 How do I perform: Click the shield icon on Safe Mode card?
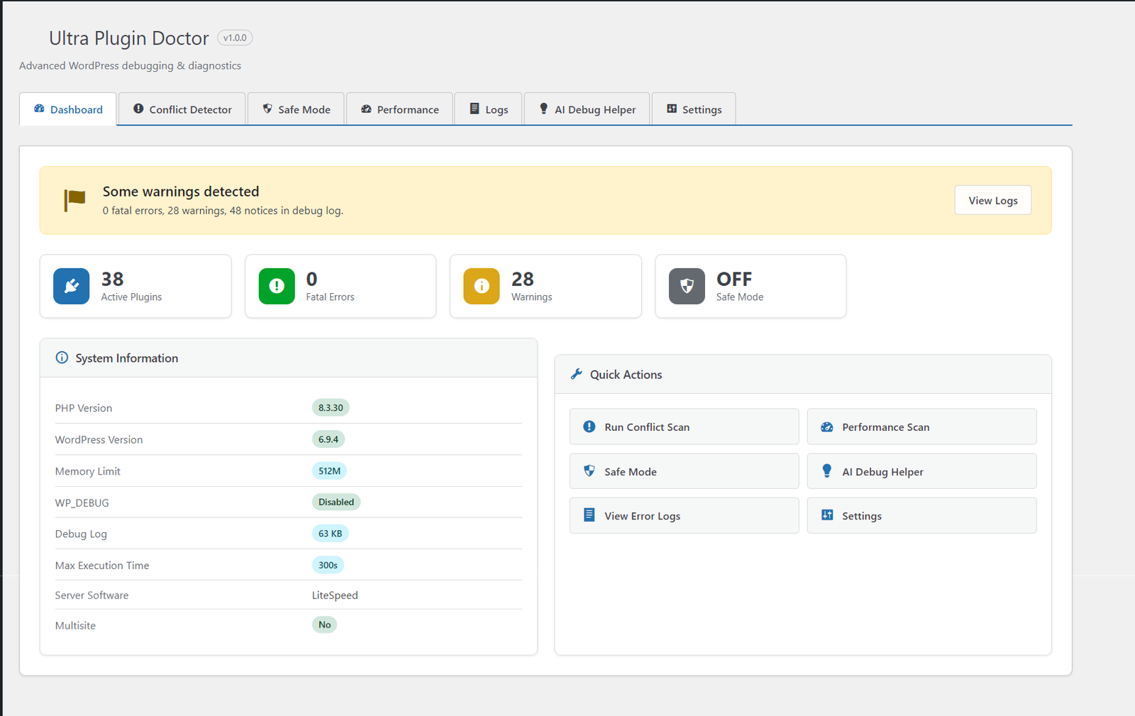click(685, 286)
